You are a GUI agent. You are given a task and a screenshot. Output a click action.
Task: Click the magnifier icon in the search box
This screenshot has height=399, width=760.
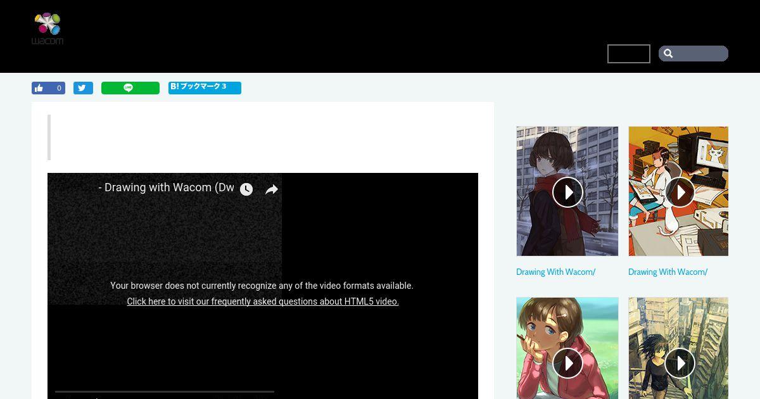[x=668, y=54]
